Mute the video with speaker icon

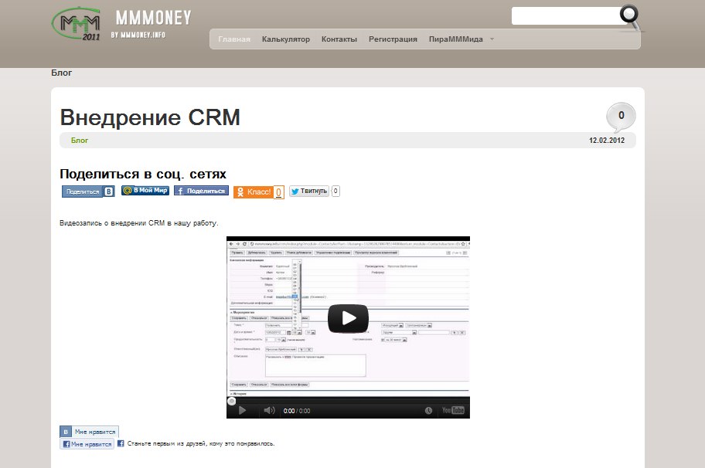point(269,410)
